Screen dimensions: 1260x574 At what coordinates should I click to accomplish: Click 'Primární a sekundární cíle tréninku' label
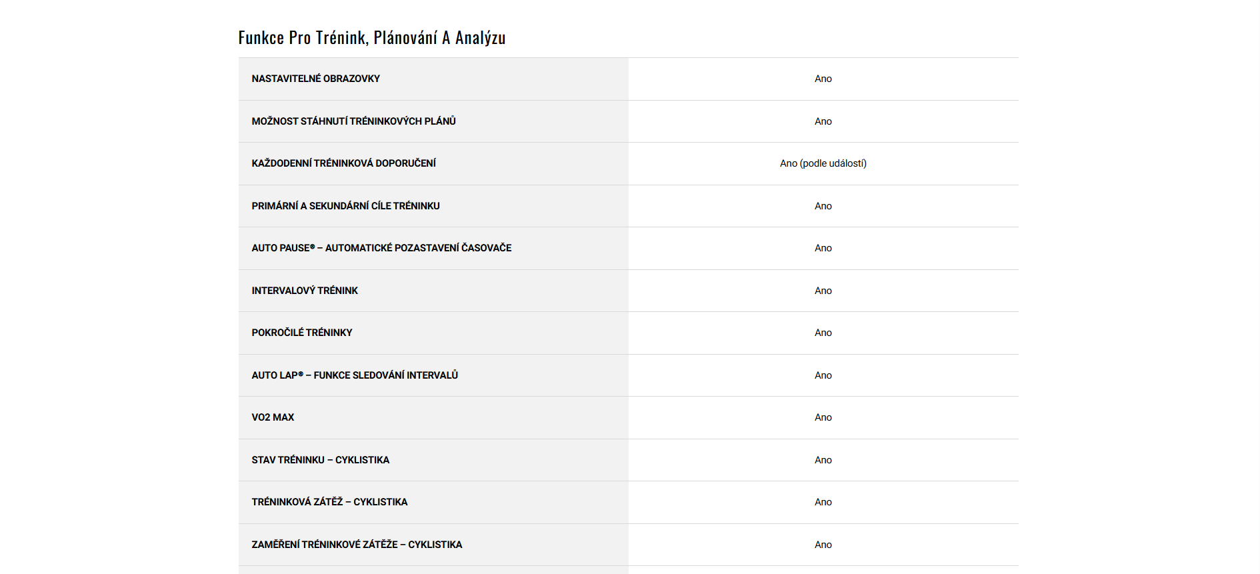point(345,206)
